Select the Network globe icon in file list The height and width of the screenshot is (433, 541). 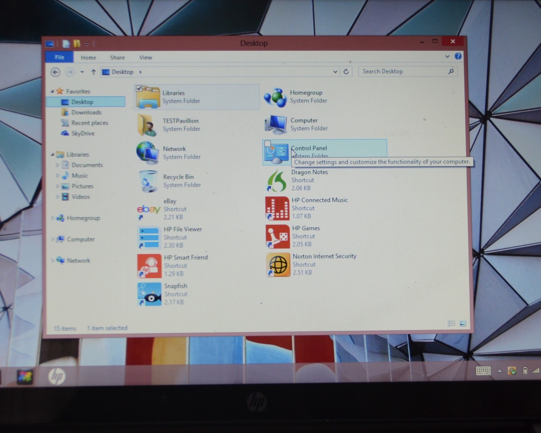pos(148,153)
